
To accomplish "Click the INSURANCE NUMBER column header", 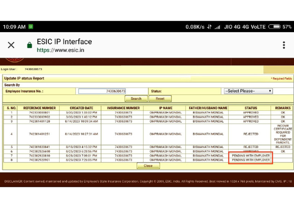I will (x=123, y=108).
